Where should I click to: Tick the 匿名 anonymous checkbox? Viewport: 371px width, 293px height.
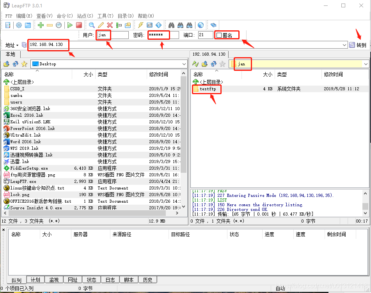219,35
